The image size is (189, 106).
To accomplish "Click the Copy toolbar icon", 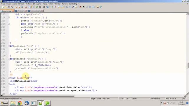I will click(29, 7).
